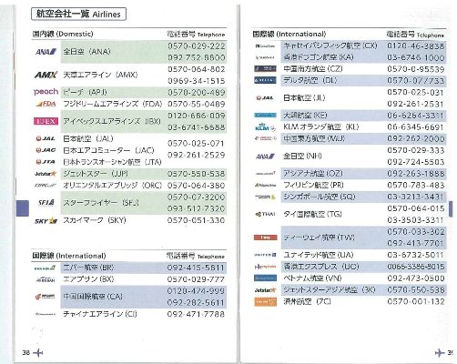The image size is (457, 364).
Task: Click the 航空会社一覧 Airlines title box
Action: 78,14
